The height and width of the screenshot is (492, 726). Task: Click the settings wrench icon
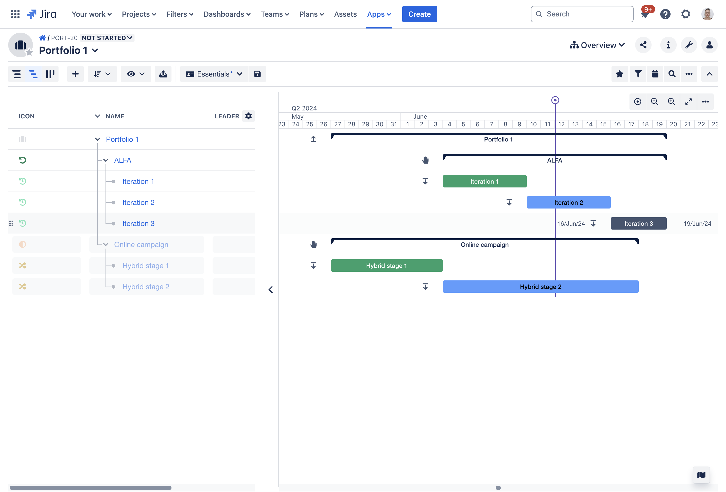point(689,45)
